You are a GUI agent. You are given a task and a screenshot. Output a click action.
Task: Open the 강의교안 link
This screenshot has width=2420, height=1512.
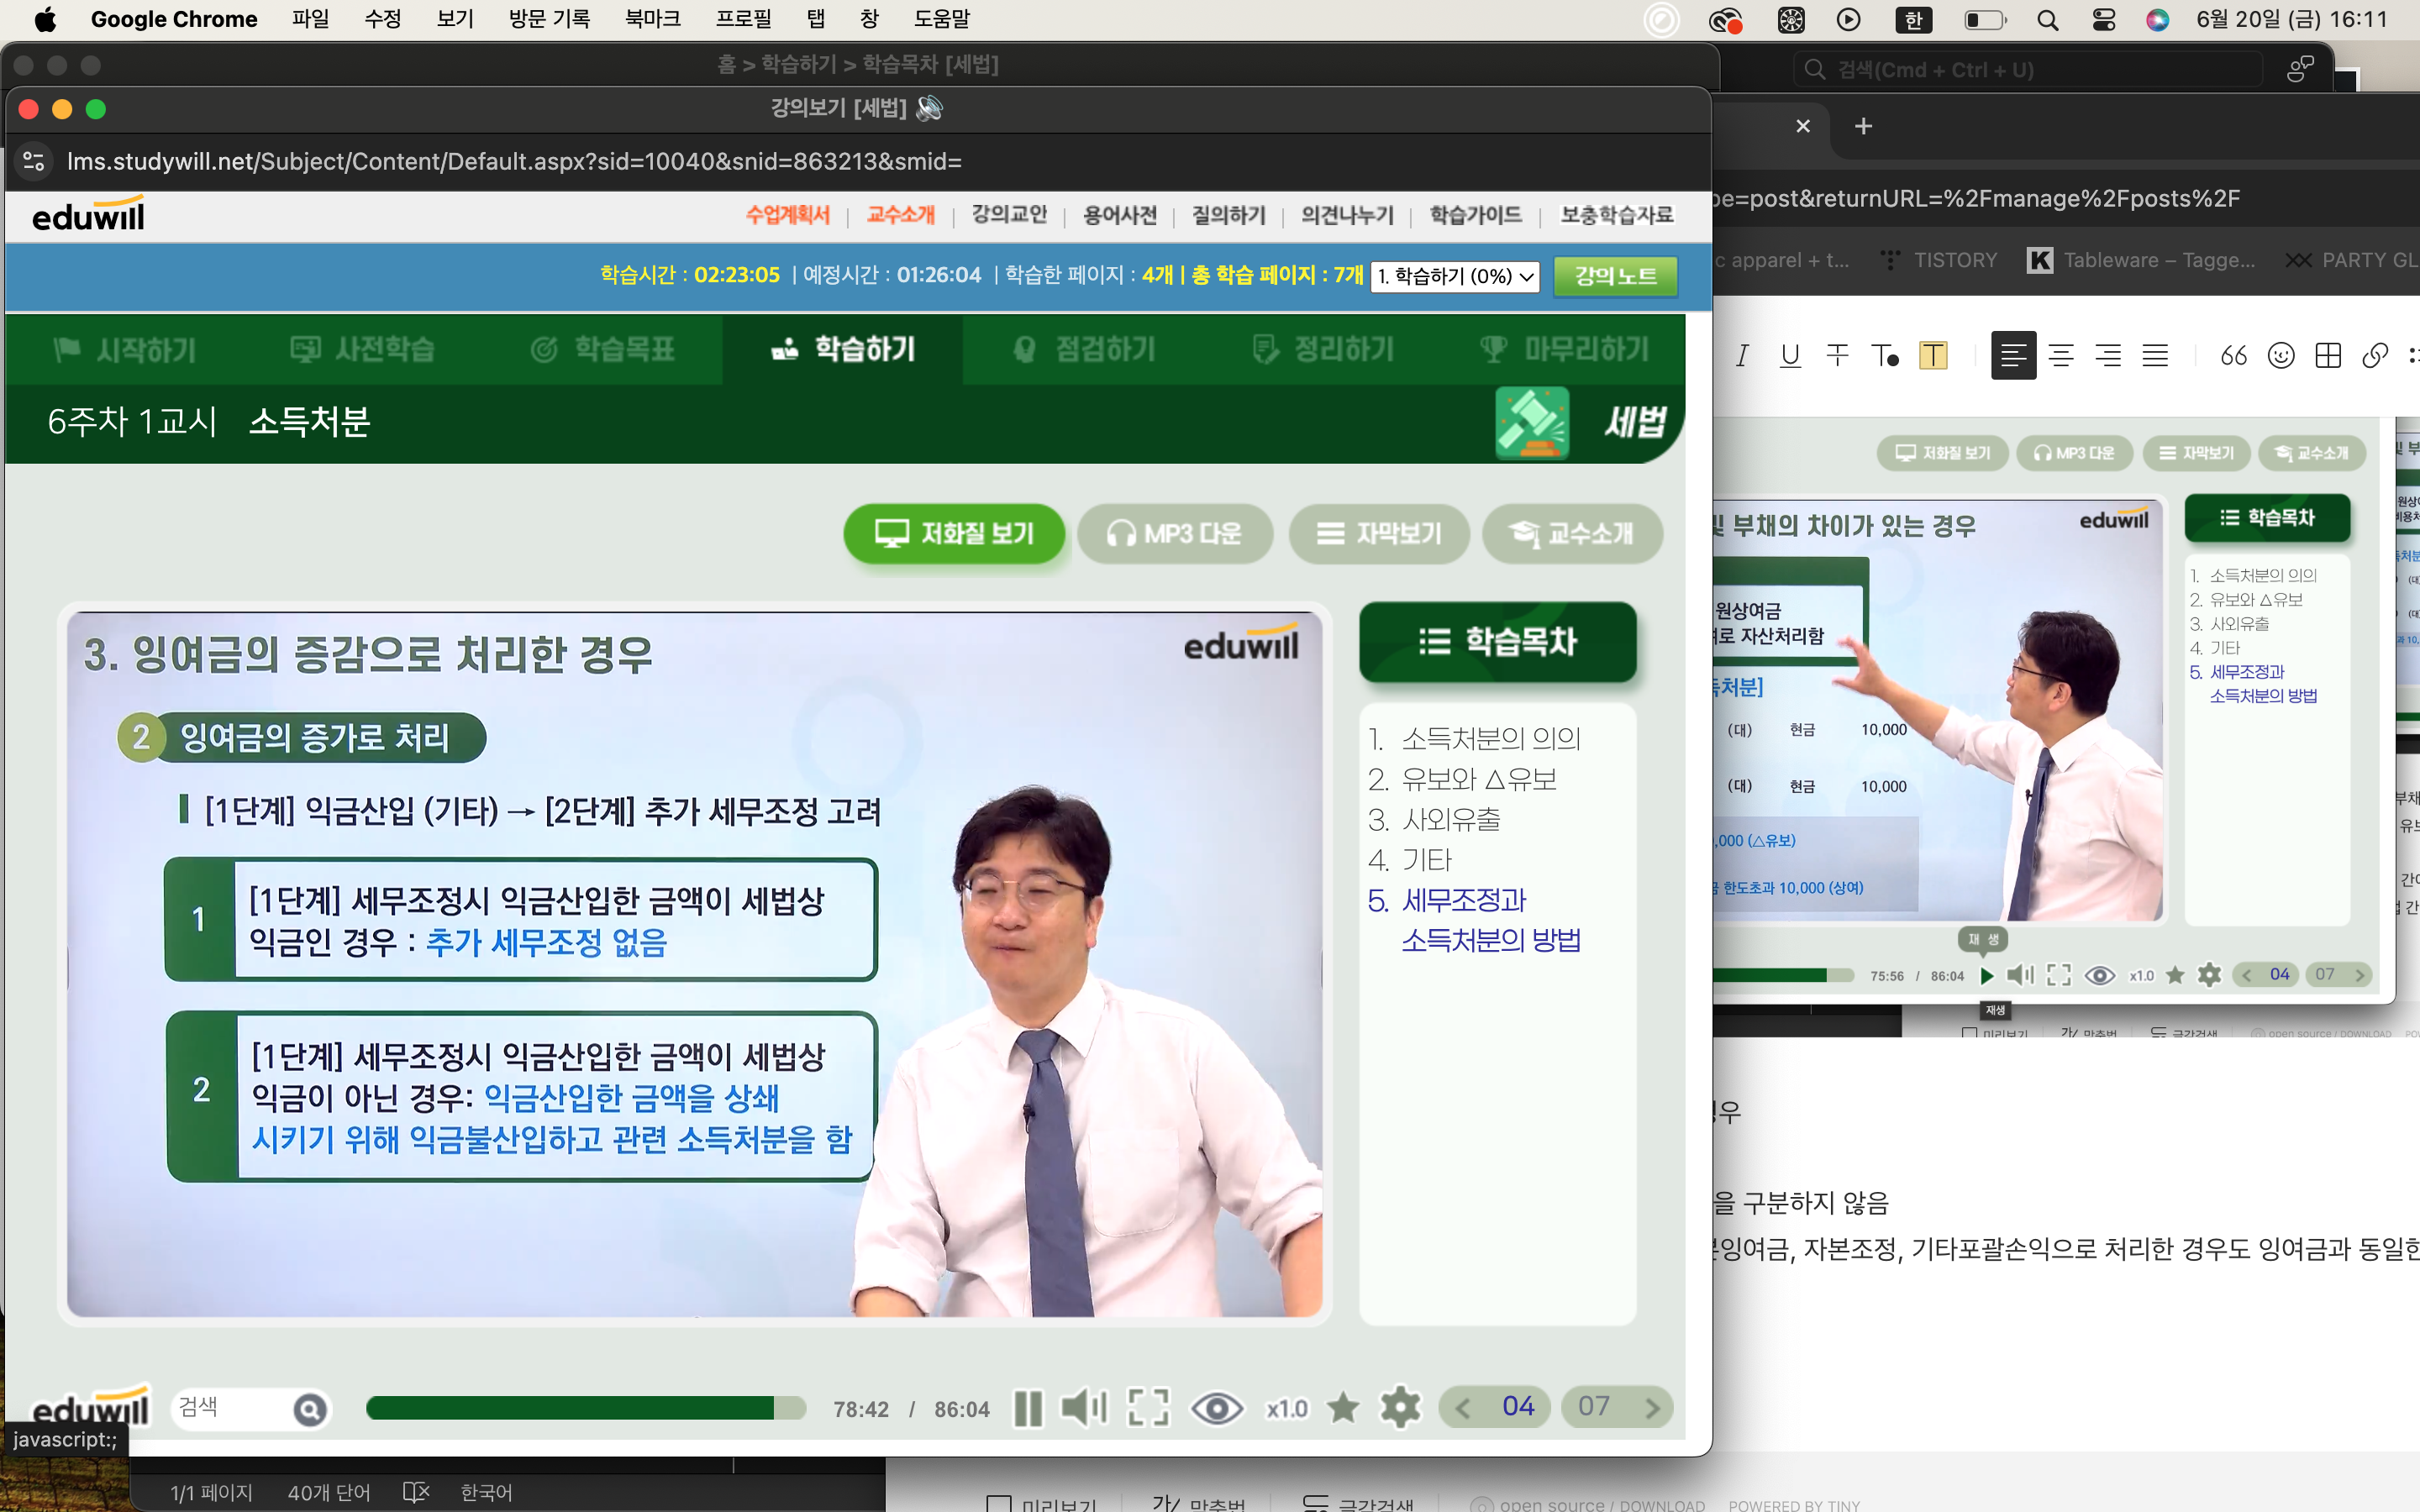coord(1009,215)
